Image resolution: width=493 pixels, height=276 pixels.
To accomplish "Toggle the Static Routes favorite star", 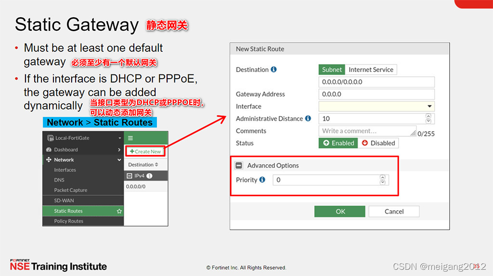I will pyautogui.click(x=119, y=211).
